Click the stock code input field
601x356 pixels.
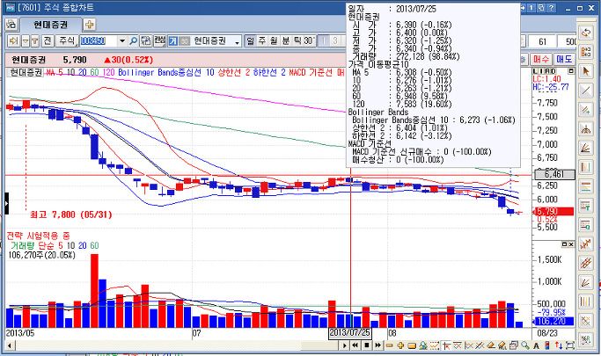(99, 40)
